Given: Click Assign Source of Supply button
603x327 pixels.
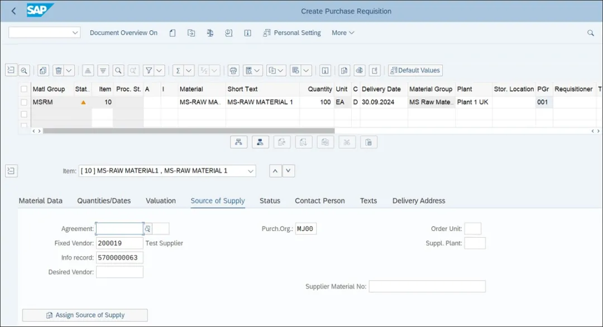Looking at the screenshot, I should [85, 315].
